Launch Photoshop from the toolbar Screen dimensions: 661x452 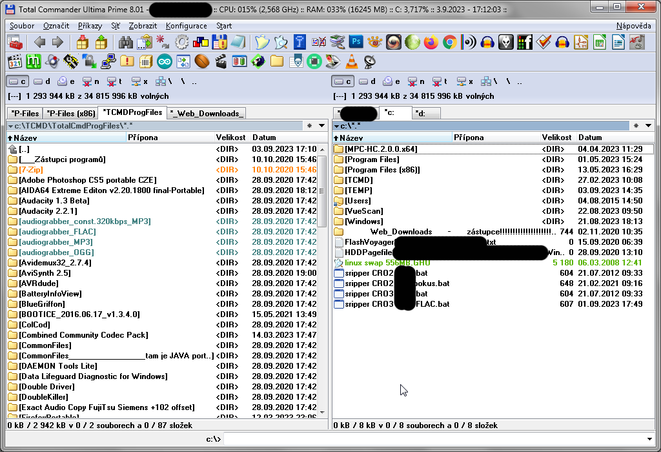pos(356,43)
